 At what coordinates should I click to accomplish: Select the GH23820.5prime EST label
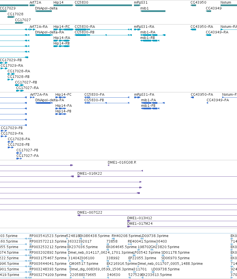165,247
